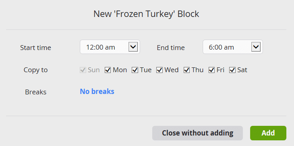Click the green Add button

coord(268,133)
